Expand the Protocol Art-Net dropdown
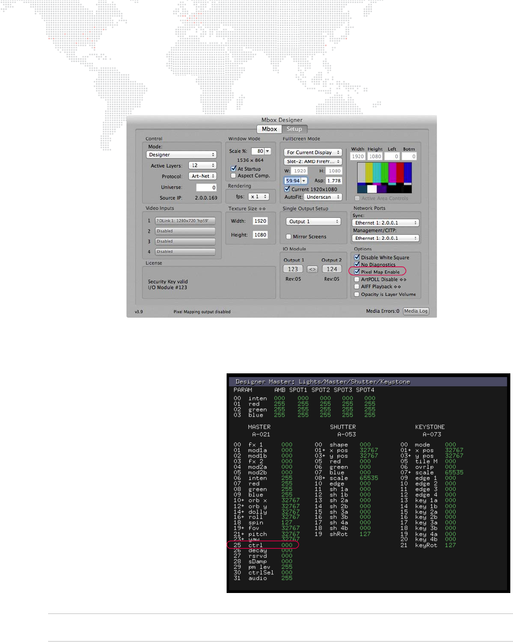The width and height of the screenshot is (513, 642). click(202, 176)
